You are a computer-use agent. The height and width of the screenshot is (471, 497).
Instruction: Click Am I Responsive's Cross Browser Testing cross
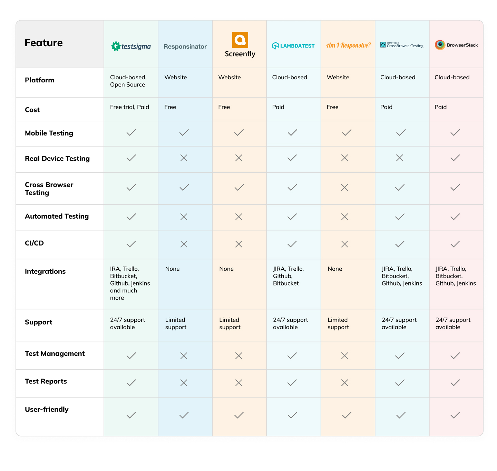pos(344,188)
